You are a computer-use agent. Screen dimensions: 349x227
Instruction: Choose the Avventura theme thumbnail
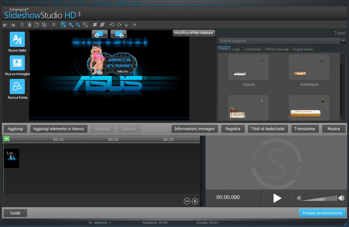click(x=309, y=67)
